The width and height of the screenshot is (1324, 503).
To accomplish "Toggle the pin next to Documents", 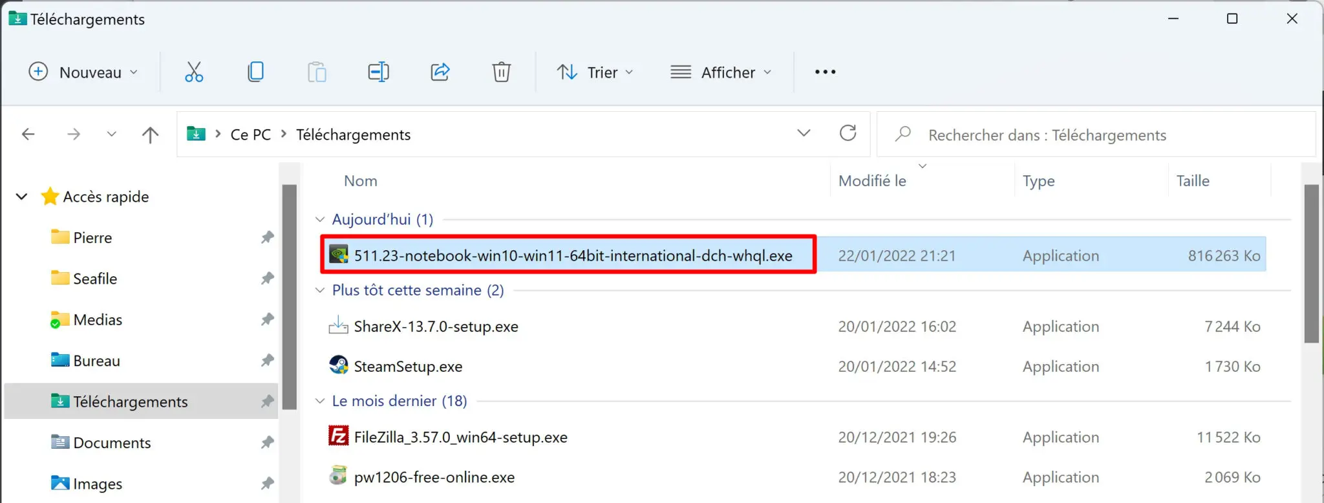I will (267, 443).
